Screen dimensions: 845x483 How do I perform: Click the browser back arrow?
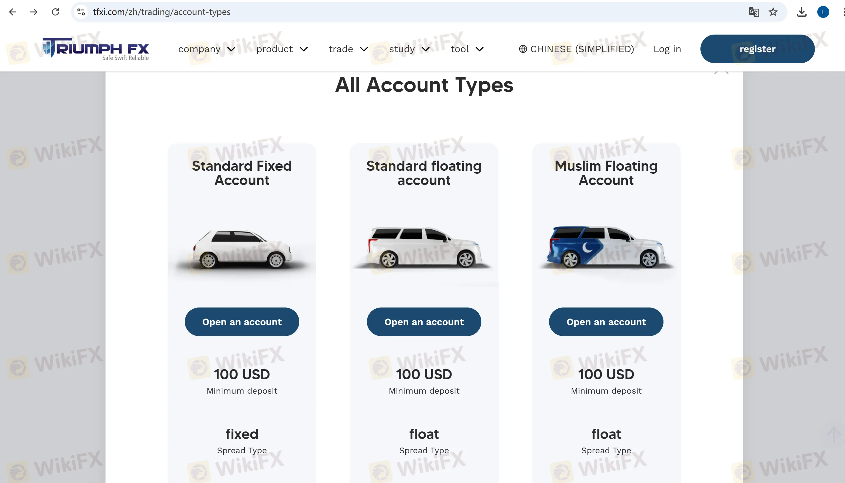point(13,12)
